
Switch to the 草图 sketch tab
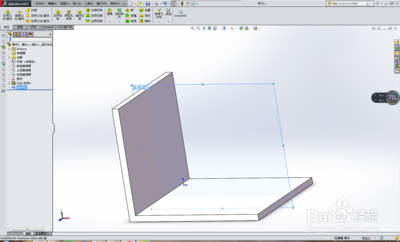(x=20, y=27)
